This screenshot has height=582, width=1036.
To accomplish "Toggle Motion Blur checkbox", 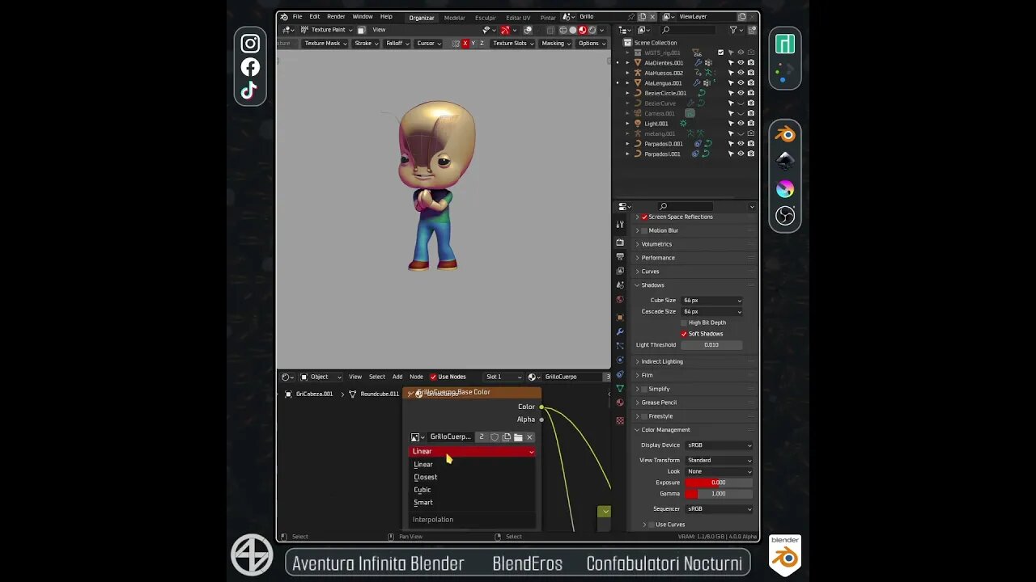I will [x=645, y=230].
